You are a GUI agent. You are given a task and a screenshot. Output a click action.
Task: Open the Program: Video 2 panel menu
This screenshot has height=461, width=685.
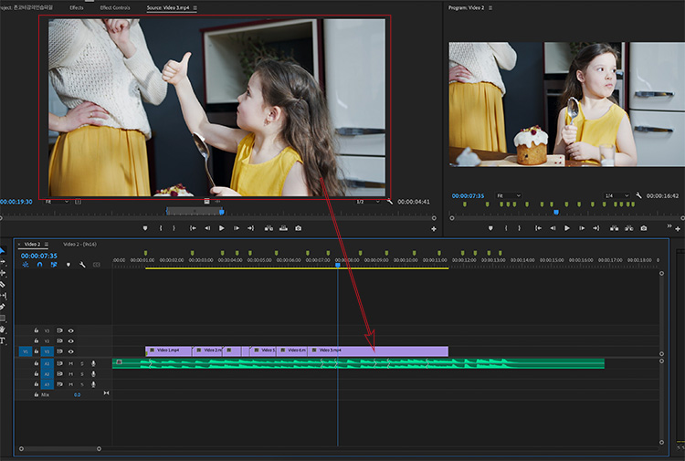tap(490, 8)
